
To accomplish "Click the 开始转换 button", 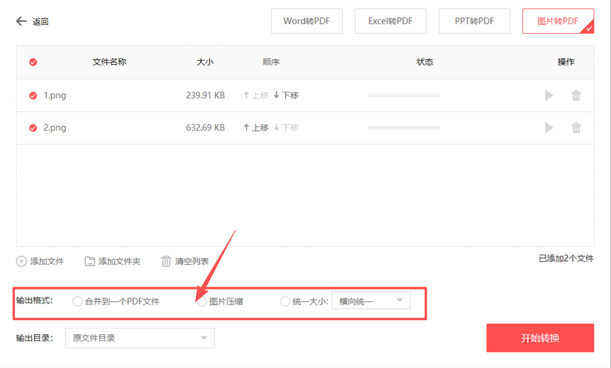I will pyautogui.click(x=540, y=338).
